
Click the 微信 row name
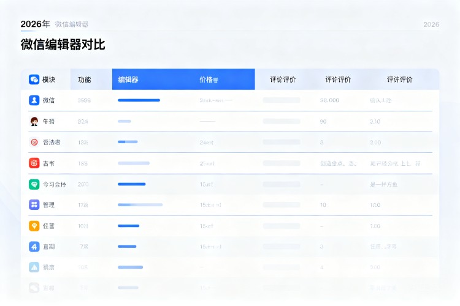48,100
